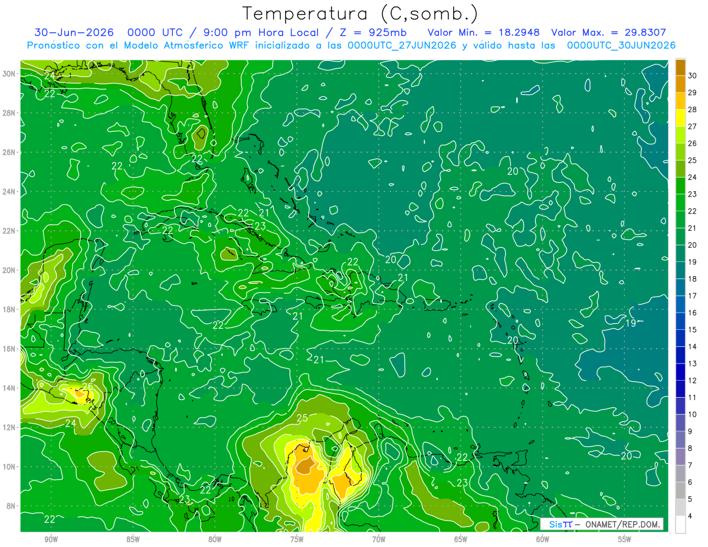This screenshot has height=547, width=708.
Task: Select the '24N' latitude axis label
Action: pos(9,192)
